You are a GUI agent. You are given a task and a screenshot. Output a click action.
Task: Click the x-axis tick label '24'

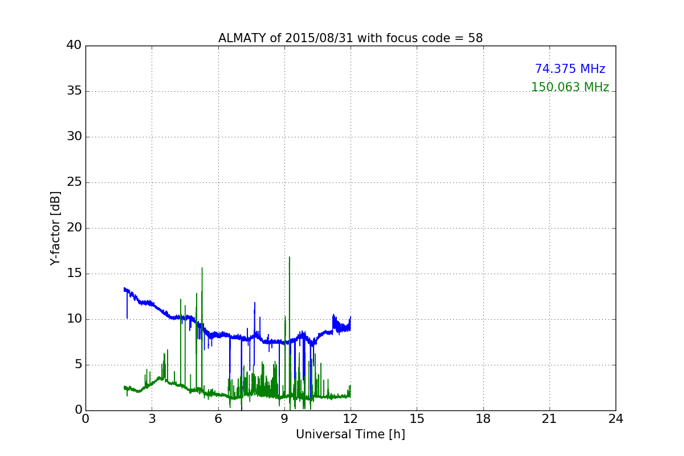tap(616, 419)
